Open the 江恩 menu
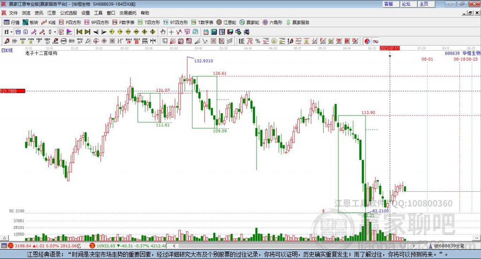481x259 pixels. 52,13
